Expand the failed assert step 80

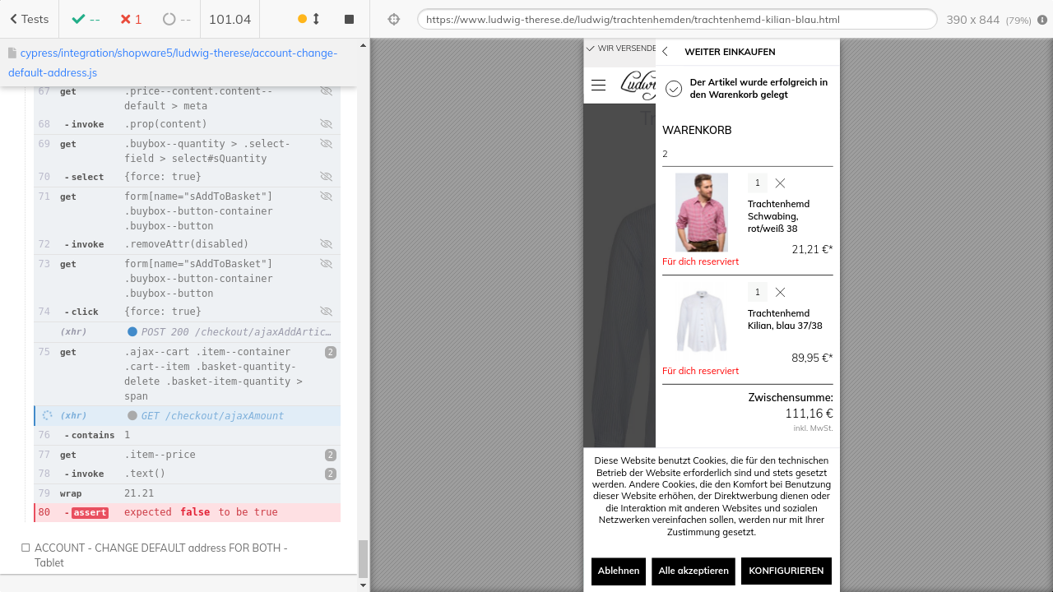coord(188,512)
